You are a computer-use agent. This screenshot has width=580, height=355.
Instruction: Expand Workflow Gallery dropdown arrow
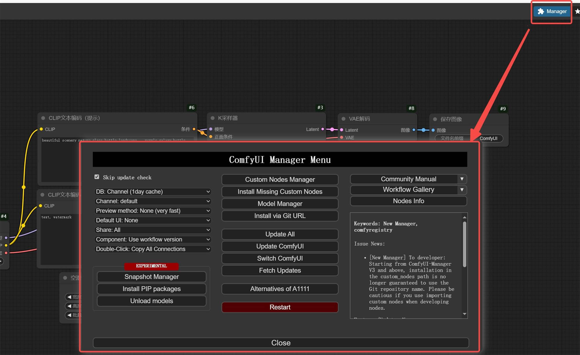[x=462, y=190]
